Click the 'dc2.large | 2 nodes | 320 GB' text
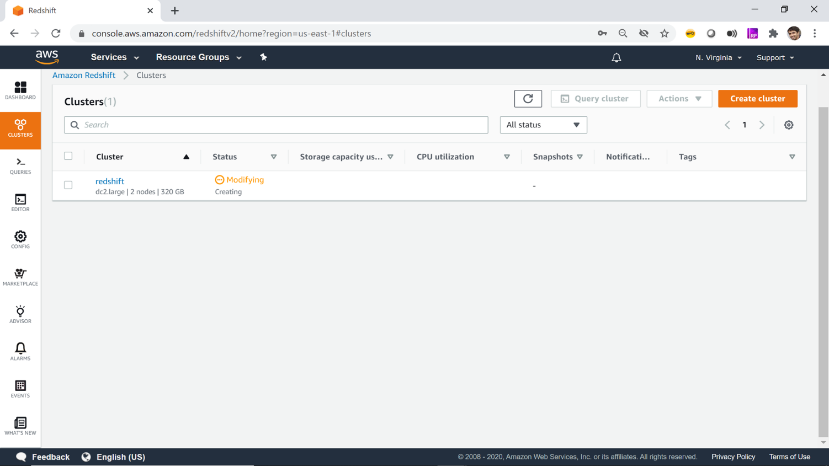This screenshot has width=829, height=466. click(x=140, y=192)
